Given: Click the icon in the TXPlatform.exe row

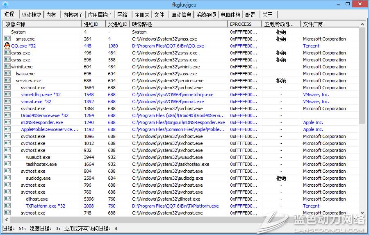Looking at the screenshot, I should tap(7, 206).
